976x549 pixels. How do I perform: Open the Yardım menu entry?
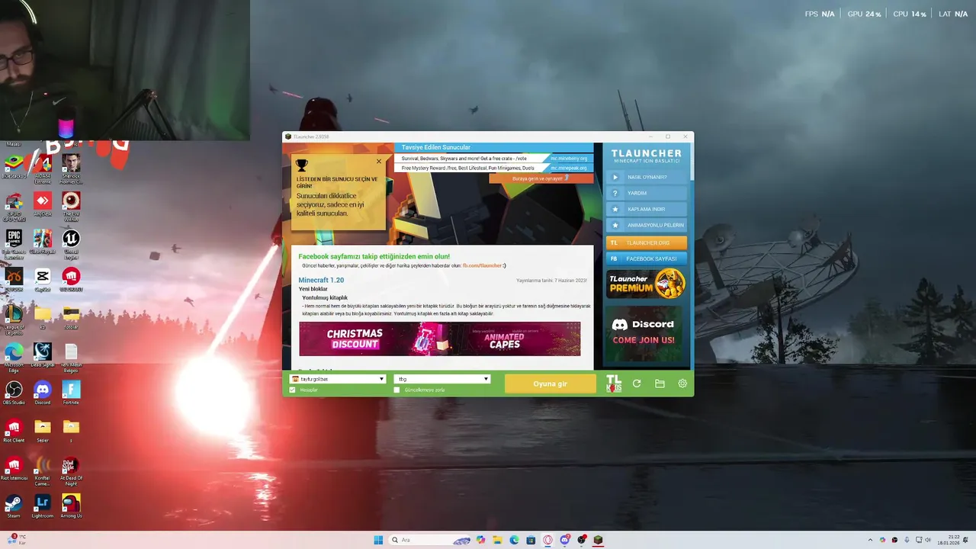[x=647, y=193]
